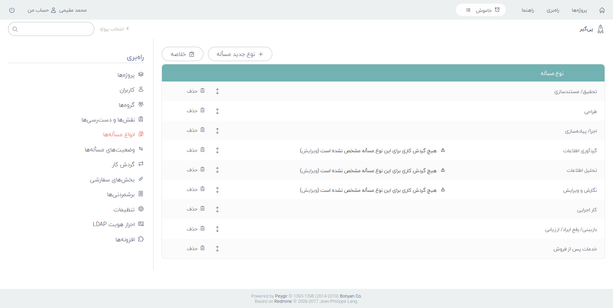Click warning icon in گردآوری اطلاعات row
Screen dimensions: 613x308
tap(443, 151)
